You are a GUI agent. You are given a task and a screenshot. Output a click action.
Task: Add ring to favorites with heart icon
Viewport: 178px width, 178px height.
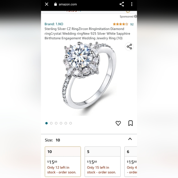[118, 123]
